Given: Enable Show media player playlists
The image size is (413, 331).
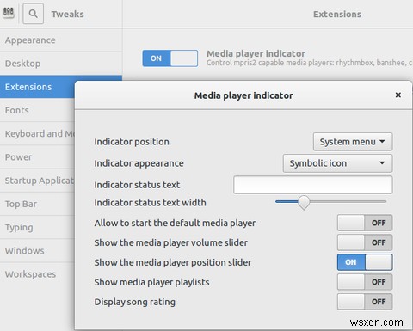Looking at the screenshot, I should 365,282.
